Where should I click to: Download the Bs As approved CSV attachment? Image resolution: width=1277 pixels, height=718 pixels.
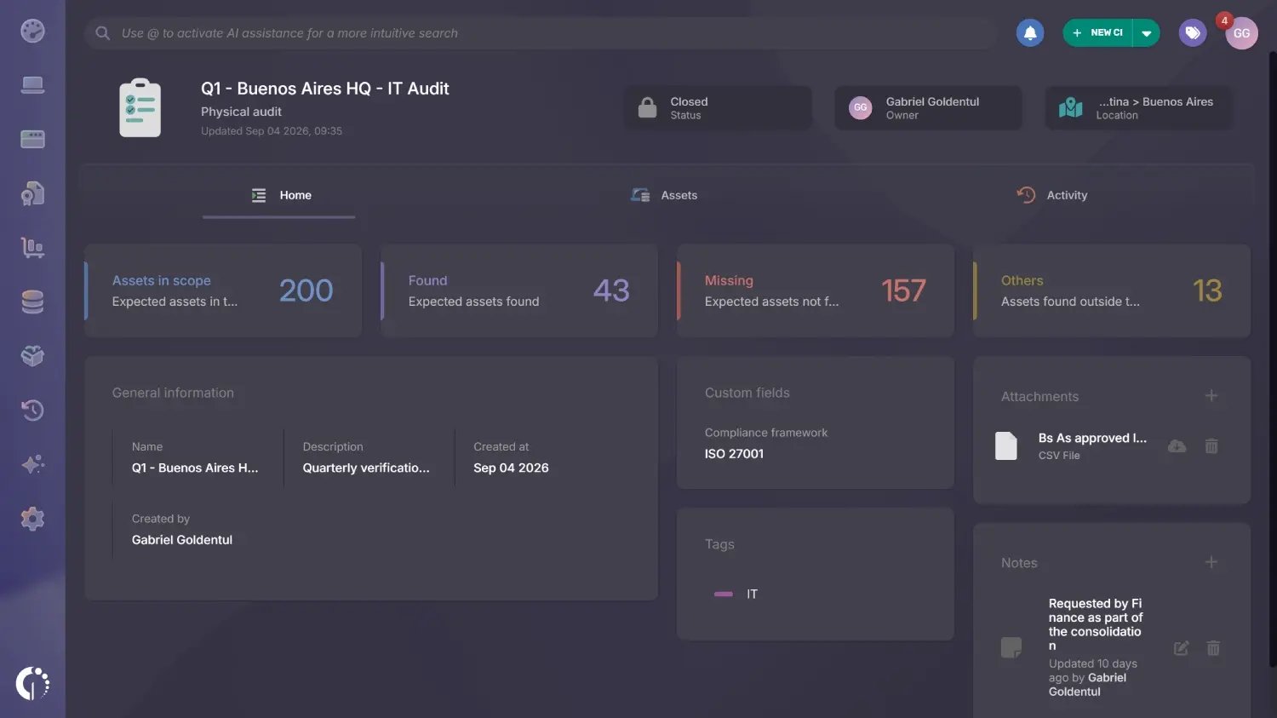tap(1177, 446)
